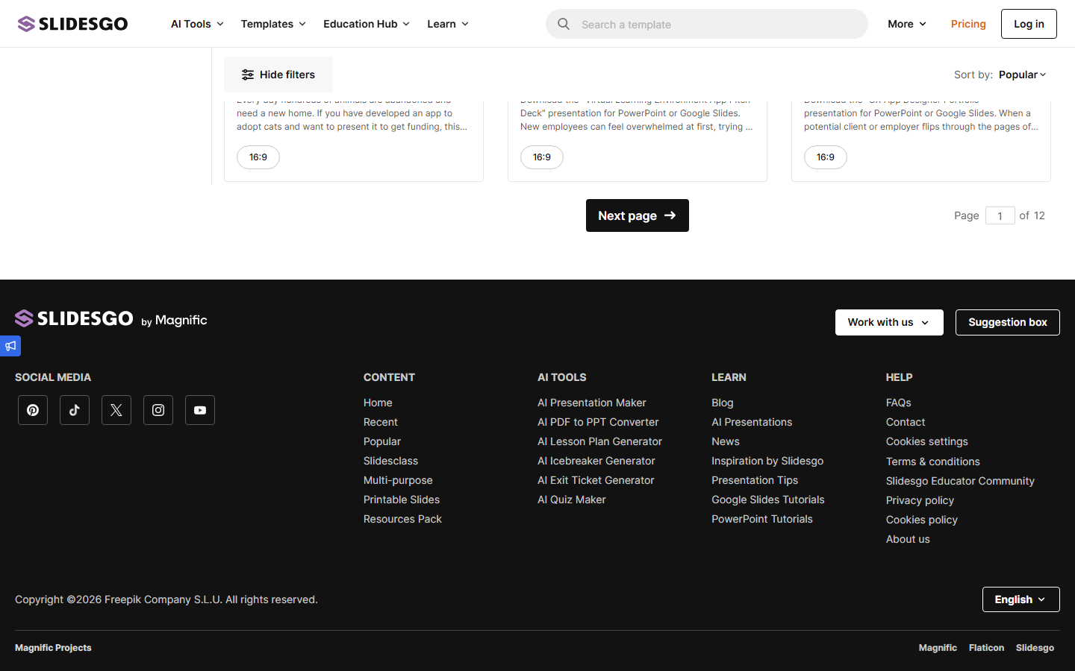Open the Education Hub menu
Image resolution: width=1075 pixels, height=671 pixels.
pyautogui.click(x=367, y=24)
